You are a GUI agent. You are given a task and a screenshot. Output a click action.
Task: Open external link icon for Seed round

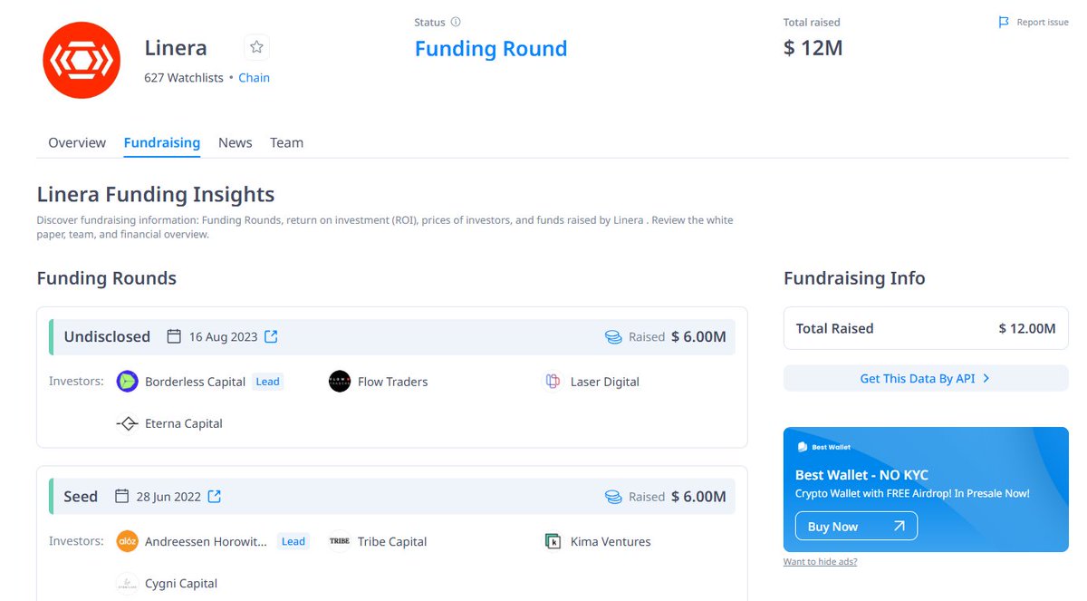tap(215, 496)
